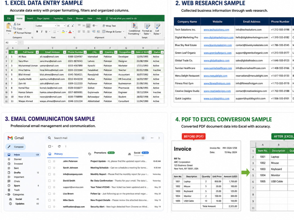Click the Copy icon in the Excel ribbon
This screenshot has width=294, height=220.
[x=15, y=28]
